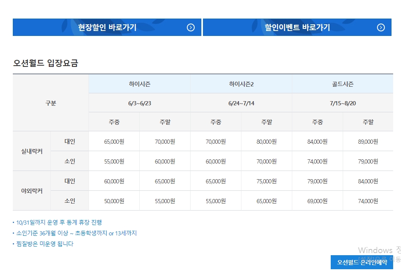Viewport: 401px width, 275px height.
Task: Click the 소인기준 36개월 이상 notice
Action: [x=76, y=233]
